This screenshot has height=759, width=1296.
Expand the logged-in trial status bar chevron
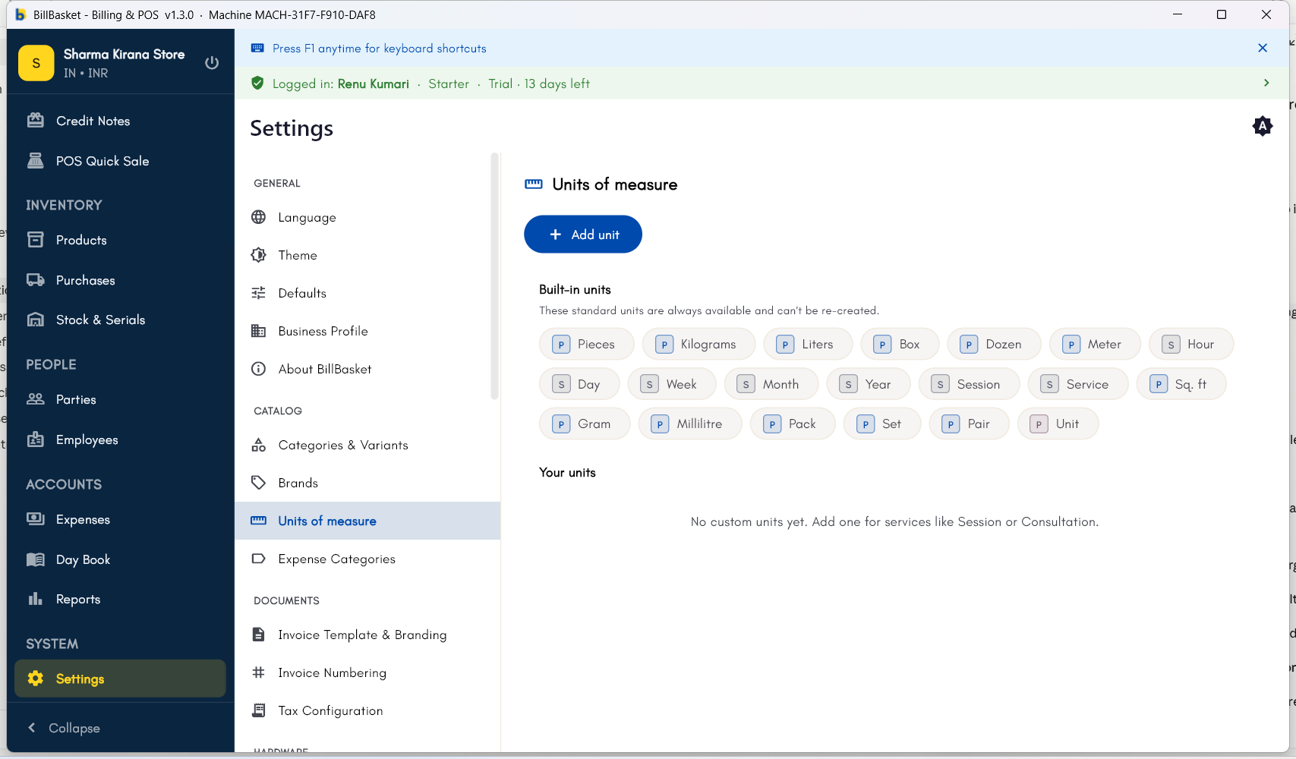[x=1266, y=83]
